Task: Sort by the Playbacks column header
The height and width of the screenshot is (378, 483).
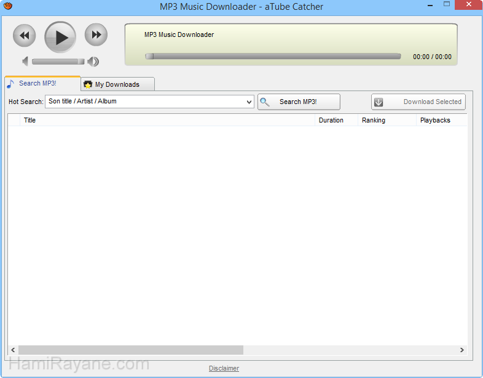Action: [x=441, y=120]
